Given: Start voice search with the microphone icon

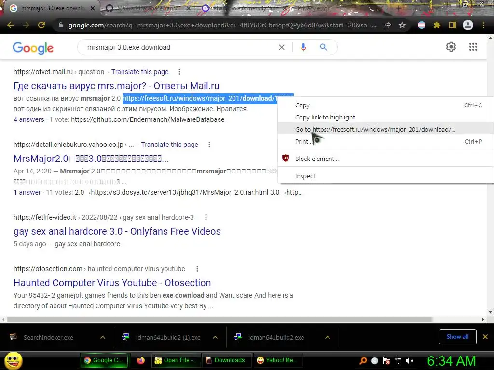Looking at the screenshot, I should point(303,47).
